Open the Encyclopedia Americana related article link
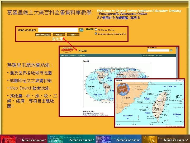The image size is (190, 143). [x=102, y=113]
